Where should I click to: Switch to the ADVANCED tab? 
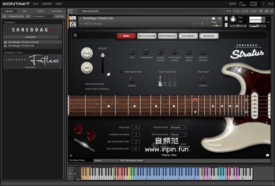pyautogui.click(x=209, y=36)
